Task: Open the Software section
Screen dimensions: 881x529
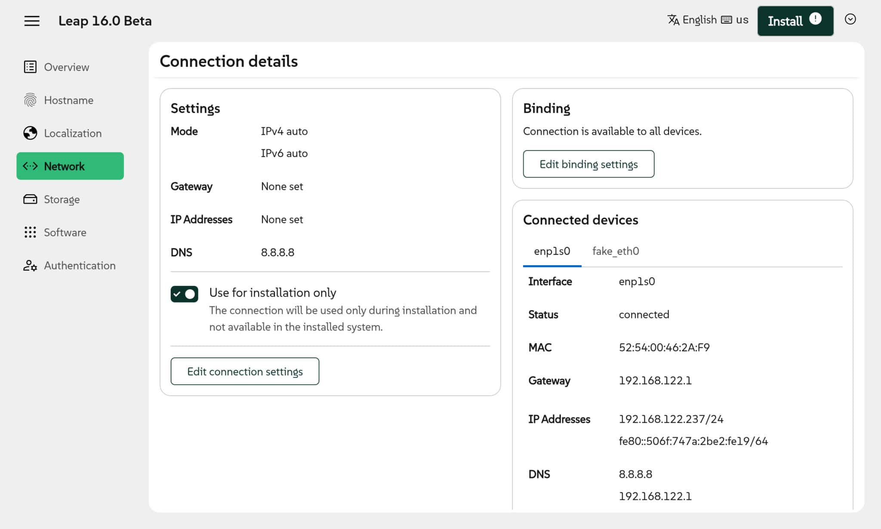Action: tap(65, 232)
